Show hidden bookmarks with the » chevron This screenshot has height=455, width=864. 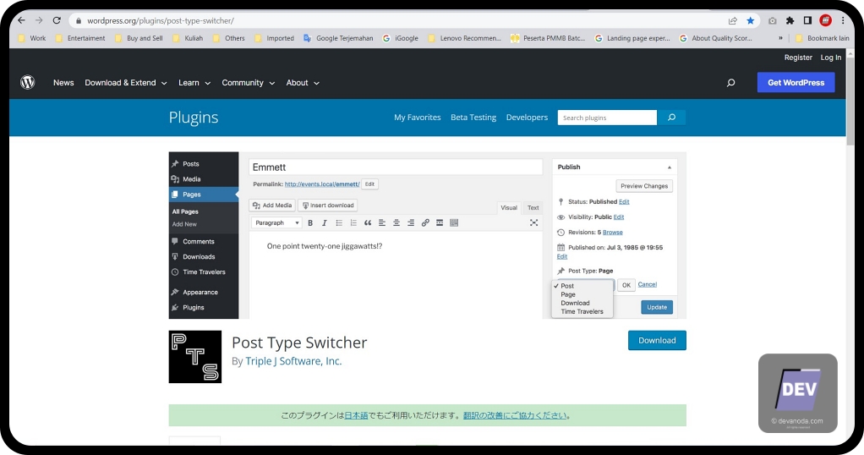(780, 38)
